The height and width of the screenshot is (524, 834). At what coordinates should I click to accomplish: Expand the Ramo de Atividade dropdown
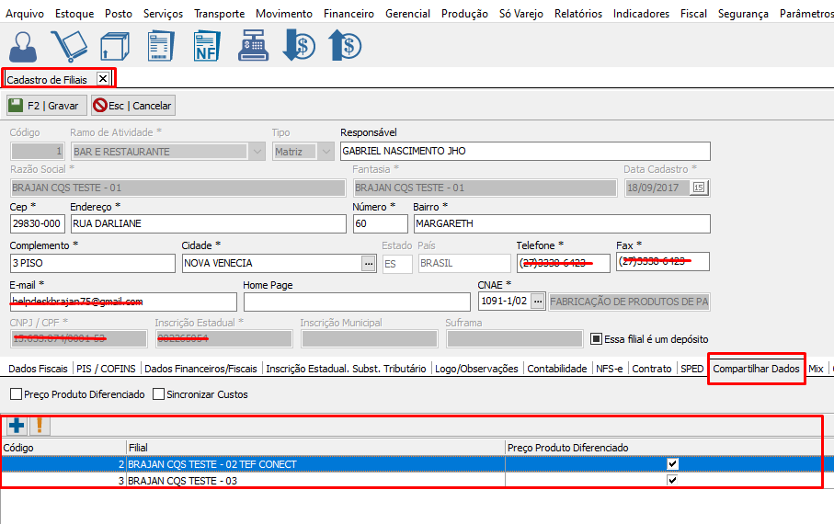(257, 152)
